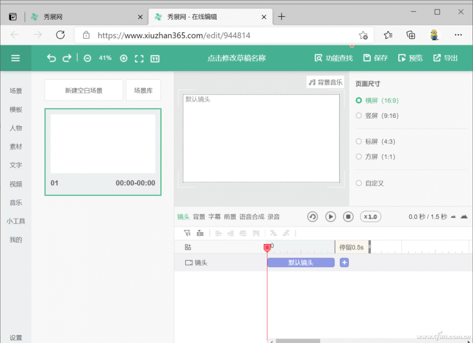Click the red playhead marker

267,248
